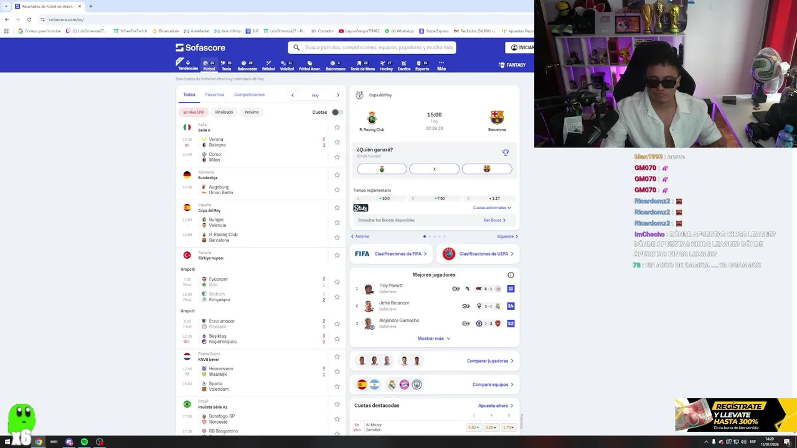Show Siguiente featured match

507,236
